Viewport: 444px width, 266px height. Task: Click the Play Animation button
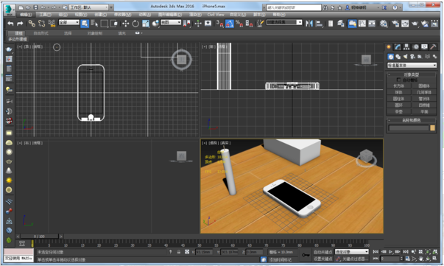391,251
